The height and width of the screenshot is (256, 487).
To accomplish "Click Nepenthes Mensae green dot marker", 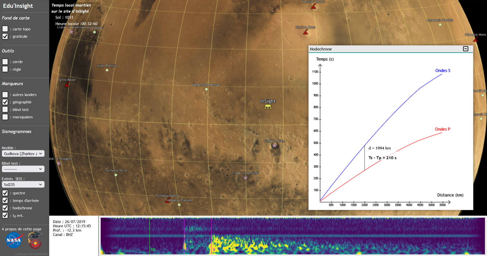I will pos(206,89).
